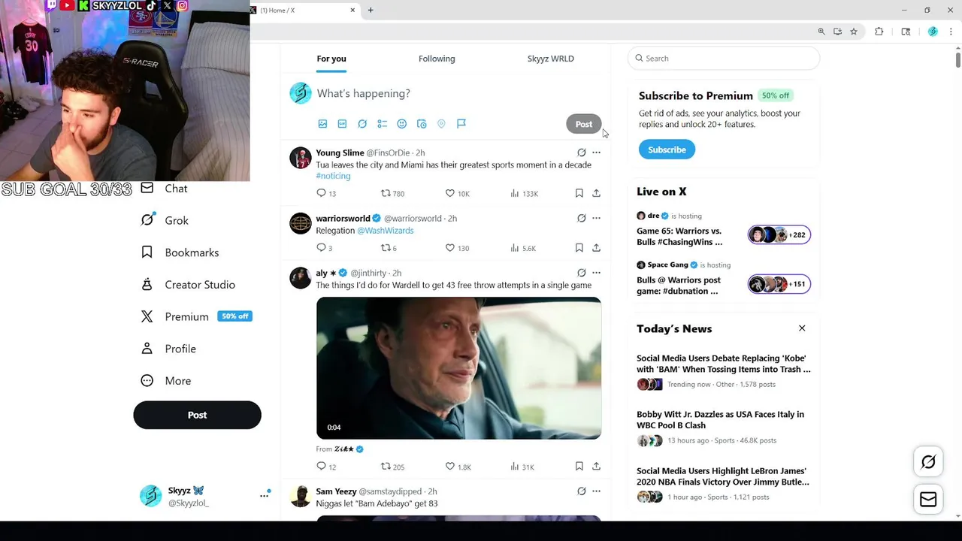Viewport: 962px width, 541px height.
Task: Join dre's Game 65 Warriors vs. Bulls space
Action: click(723, 228)
